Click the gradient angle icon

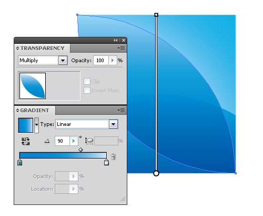(47, 141)
